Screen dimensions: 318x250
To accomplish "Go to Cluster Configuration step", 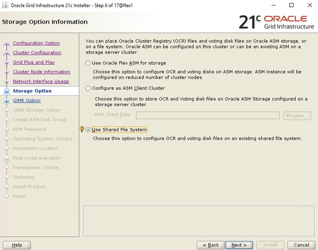I will coord(37,53).
